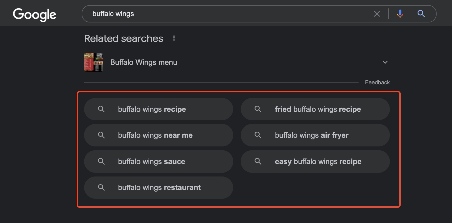Viewport: 452px width, 223px height.
Task: Open the Buffalo Wings menu thumbnail
Action: [93, 62]
